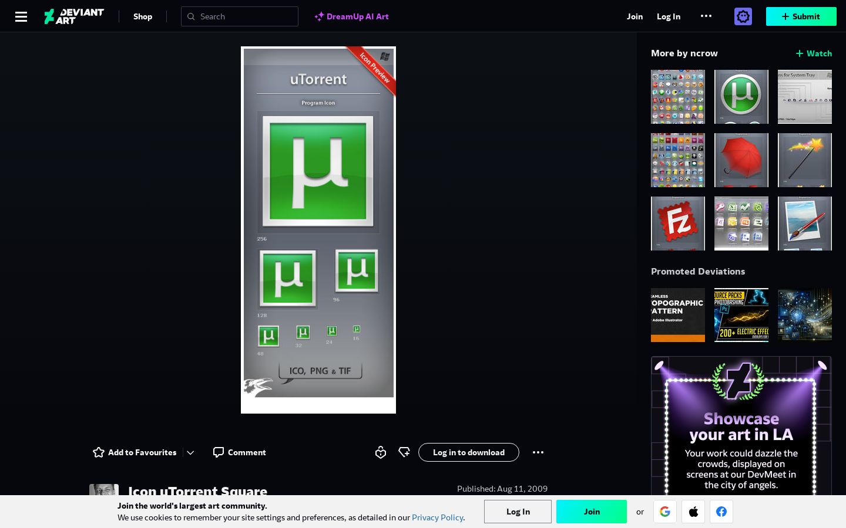The height and width of the screenshot is (528, 846).
Task: Open the FileZilla icon thumbnail
Action: 678,224
